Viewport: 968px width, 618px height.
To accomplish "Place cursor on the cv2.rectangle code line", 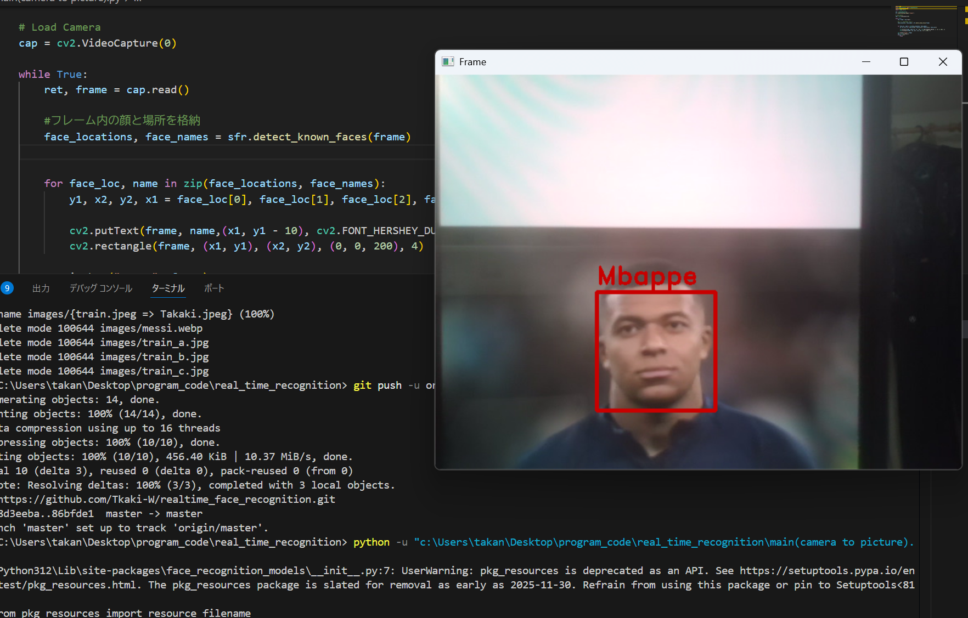I will (x=246, y=246).
